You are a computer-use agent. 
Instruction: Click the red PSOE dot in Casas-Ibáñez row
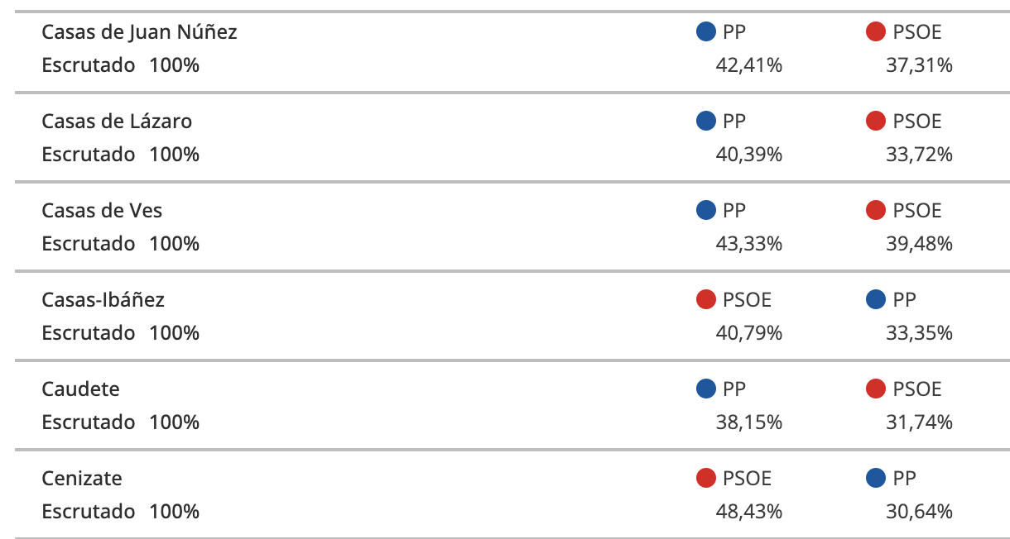click(x=706, y=300)
